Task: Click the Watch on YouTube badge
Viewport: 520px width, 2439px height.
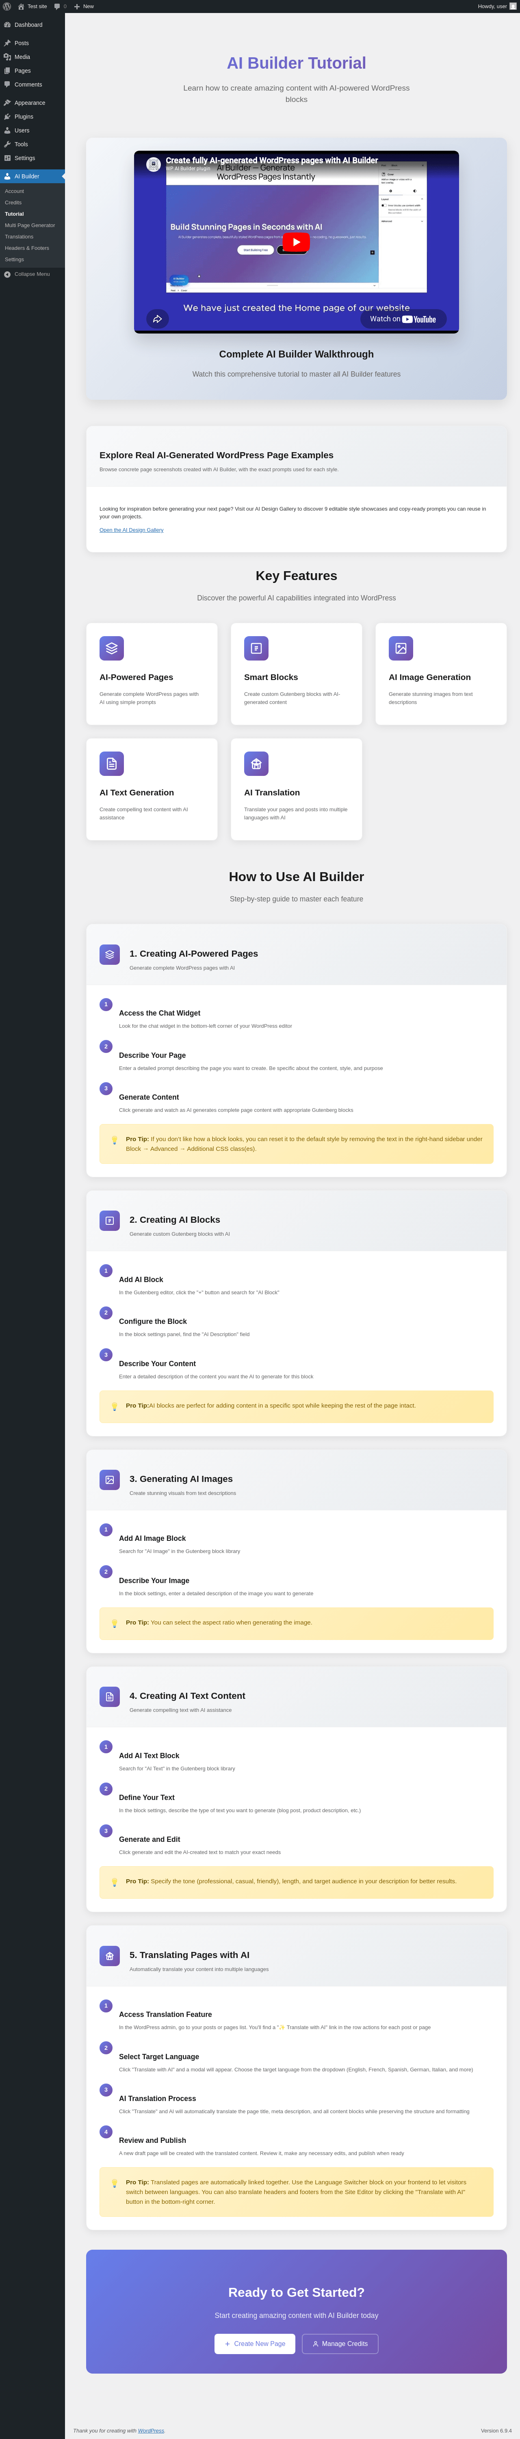Action: pyautogui.click(x=403, y=319)
